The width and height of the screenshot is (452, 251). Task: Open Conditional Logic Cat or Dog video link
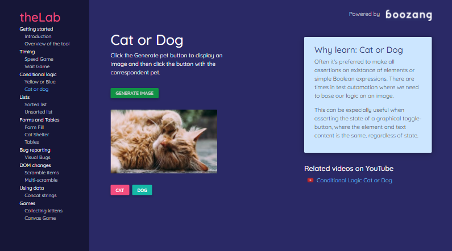coord(354,181)
